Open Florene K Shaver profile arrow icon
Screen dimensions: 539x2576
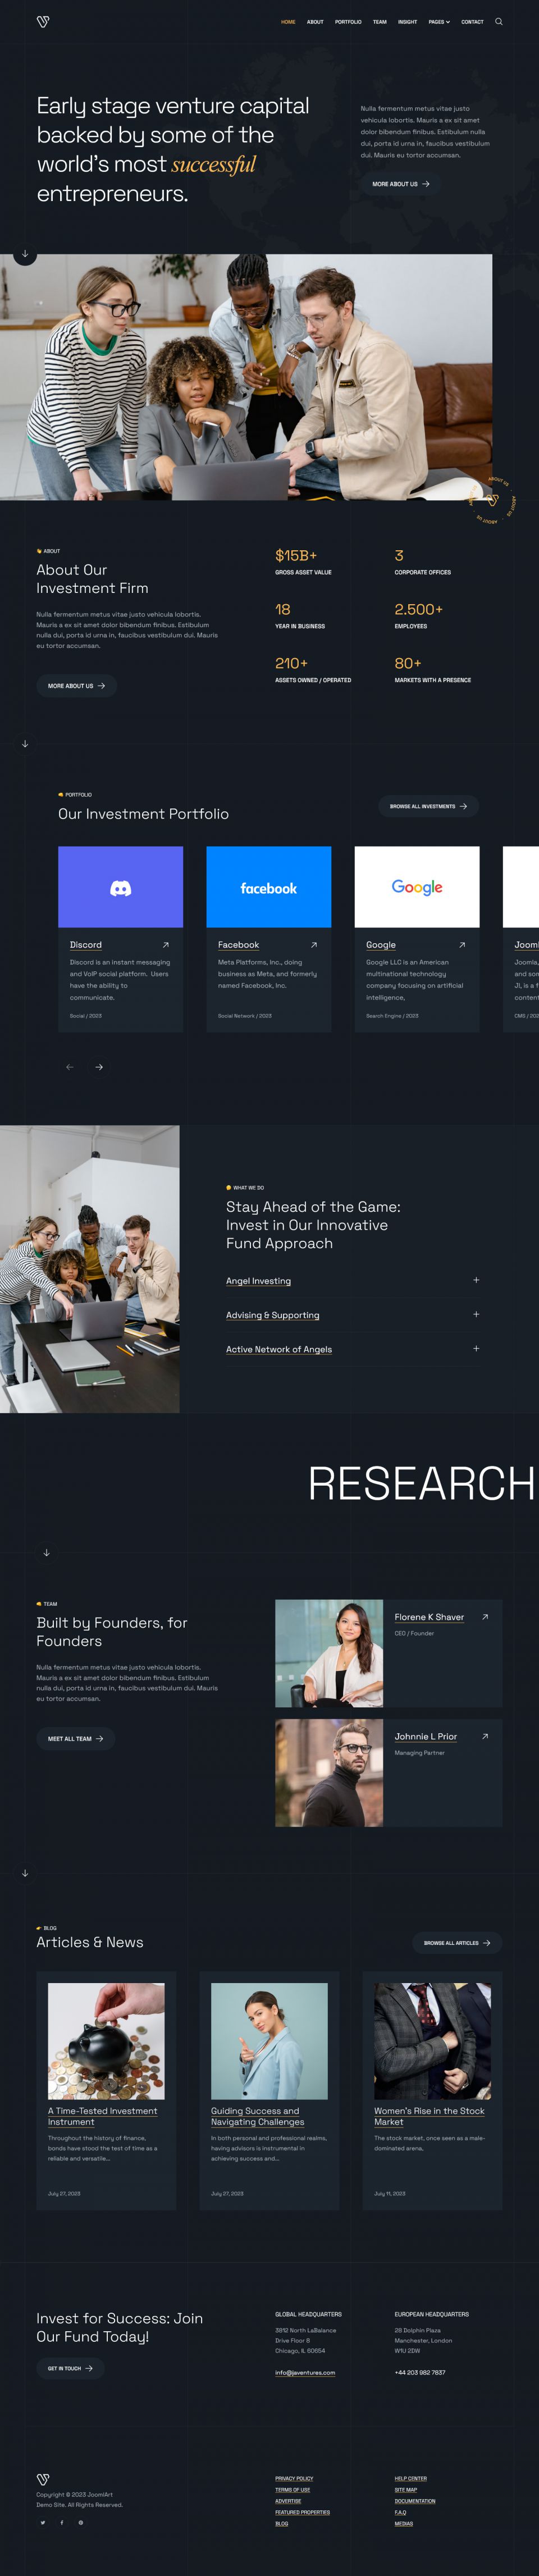pyautogui.click(x=485, y=1617)
